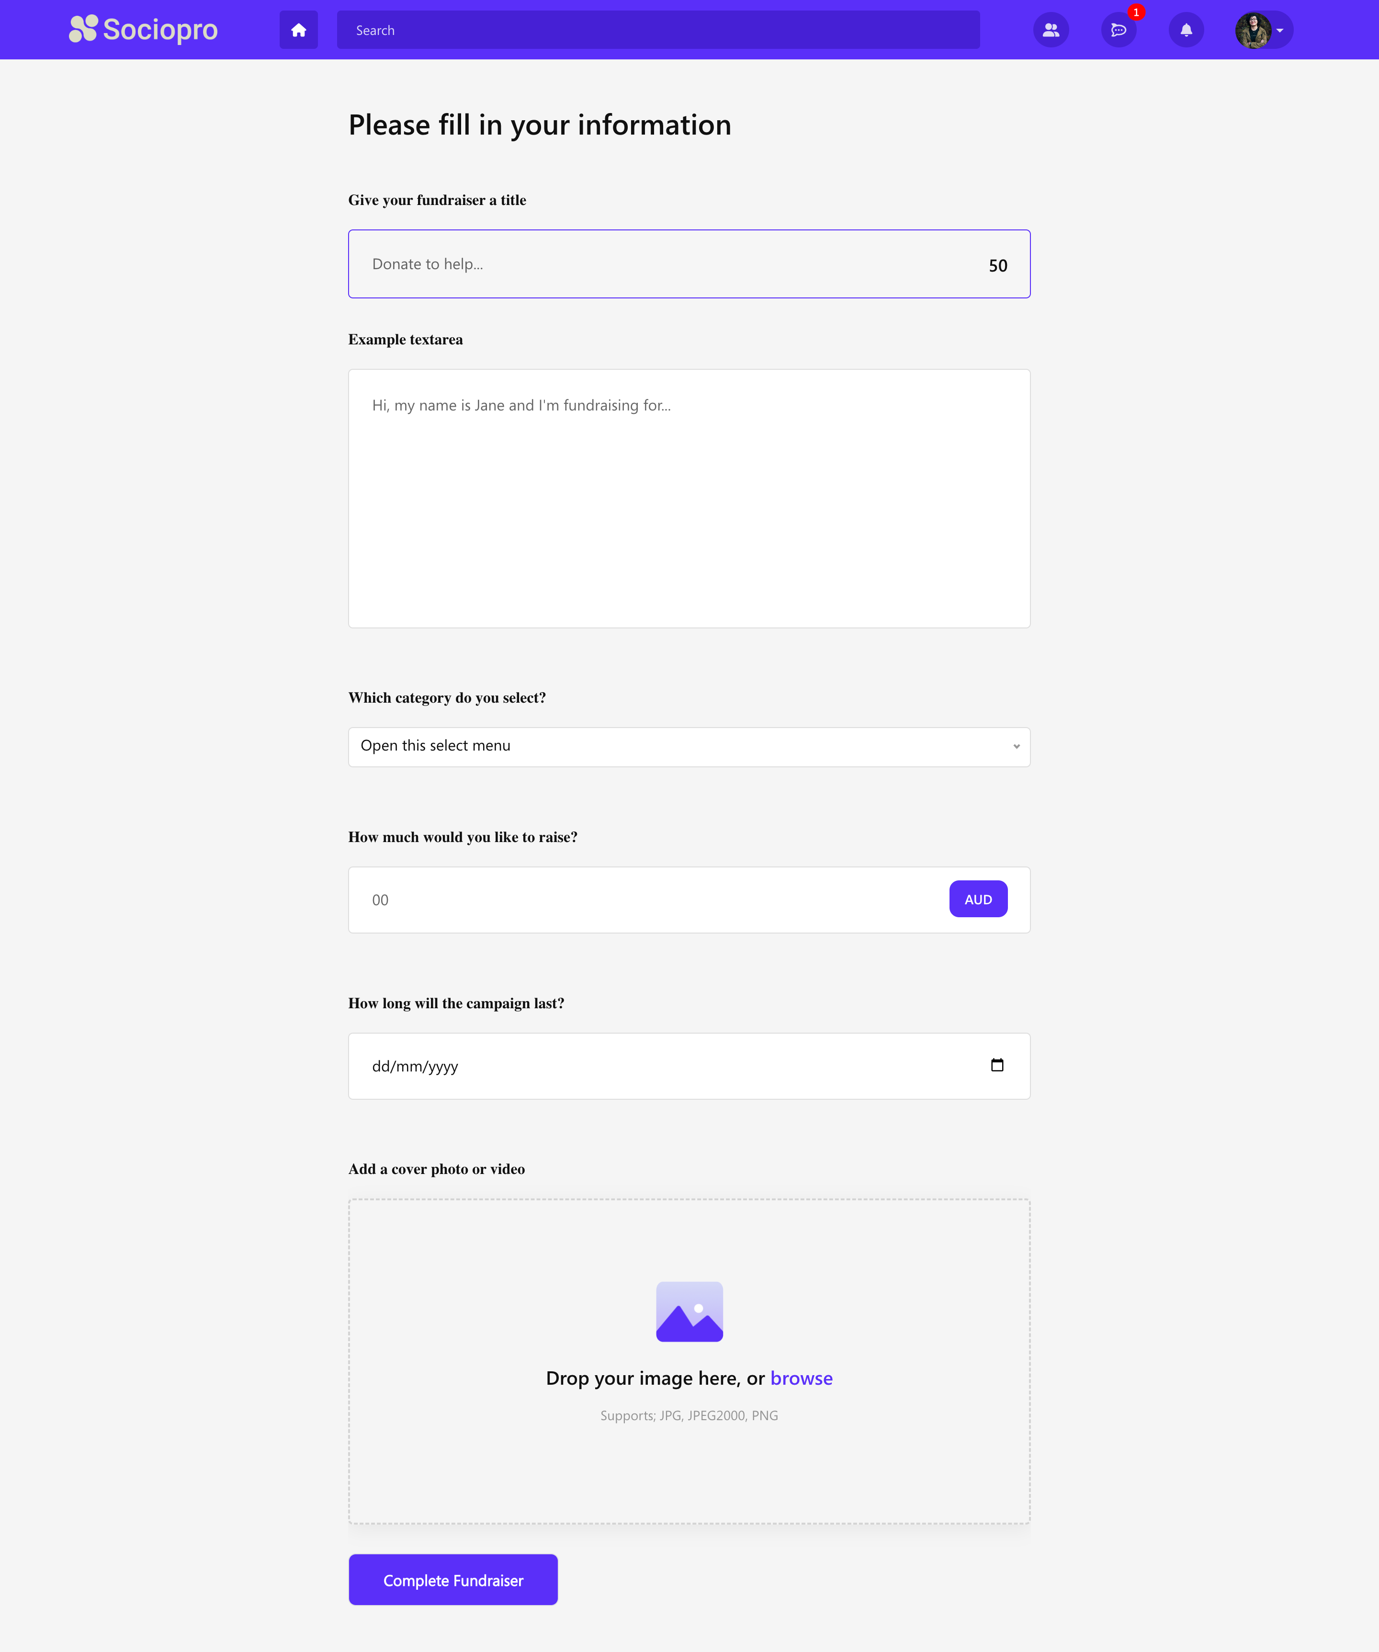Expand the profile menu caret
The width and height of the screenshot is (1379, 1652).
(x=1280, y=31)
